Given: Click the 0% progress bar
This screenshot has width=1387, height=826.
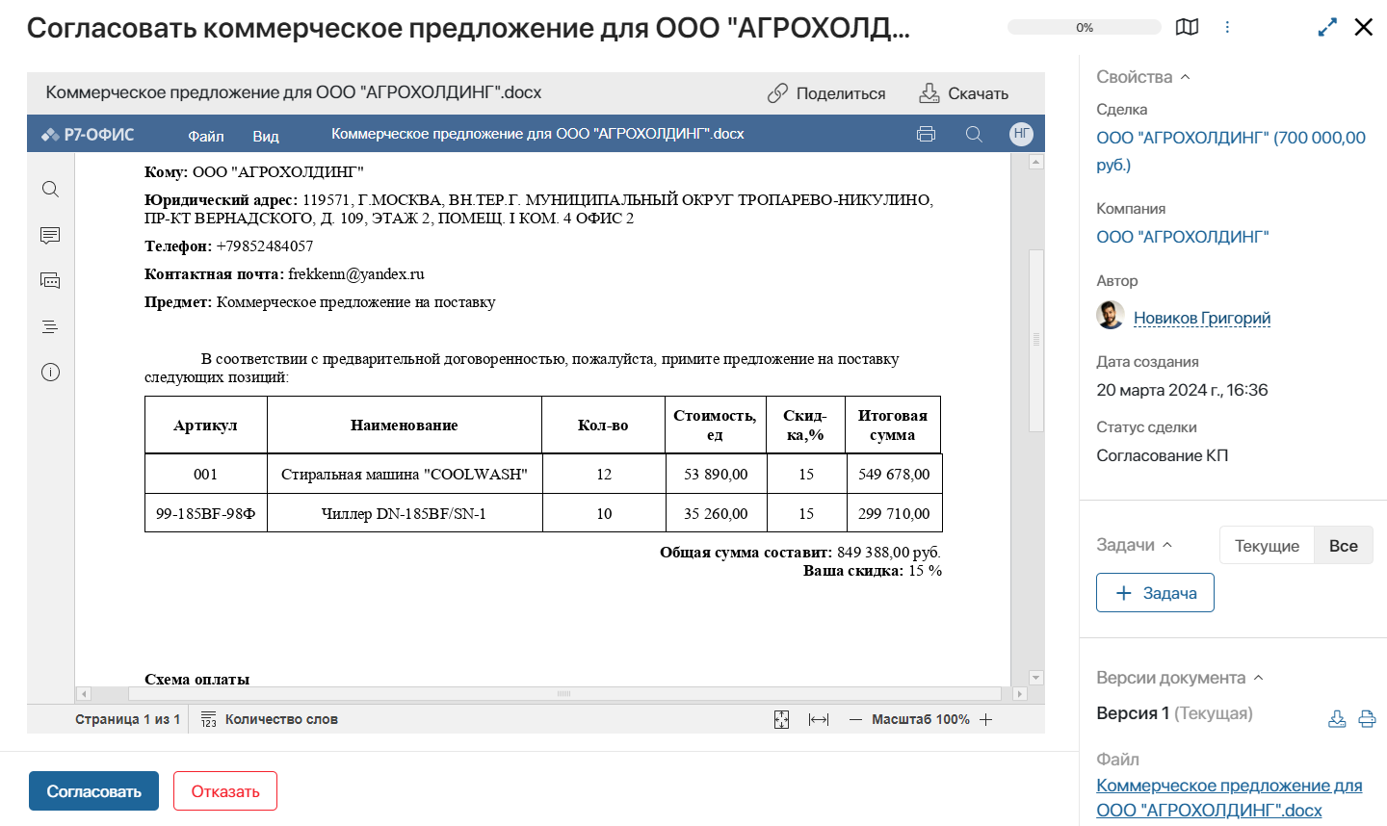Looking at the screenshot, I should pyautogui.click(x=1085, y=27).
